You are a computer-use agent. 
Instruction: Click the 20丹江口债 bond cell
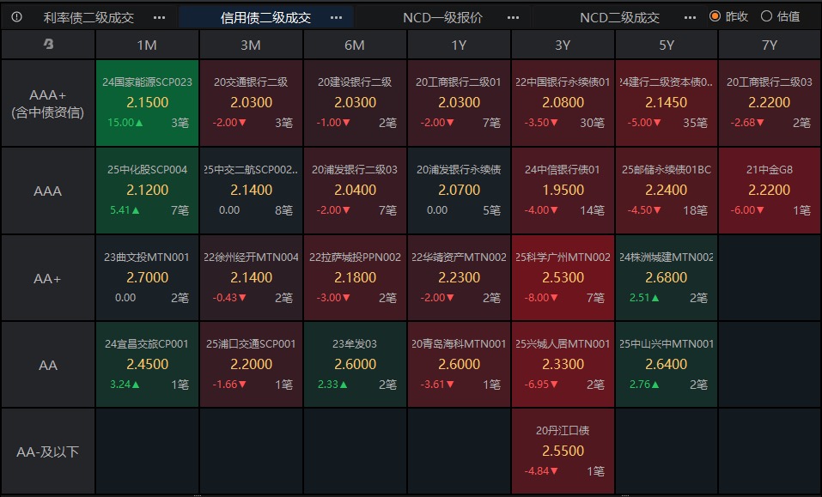[563, 452]
